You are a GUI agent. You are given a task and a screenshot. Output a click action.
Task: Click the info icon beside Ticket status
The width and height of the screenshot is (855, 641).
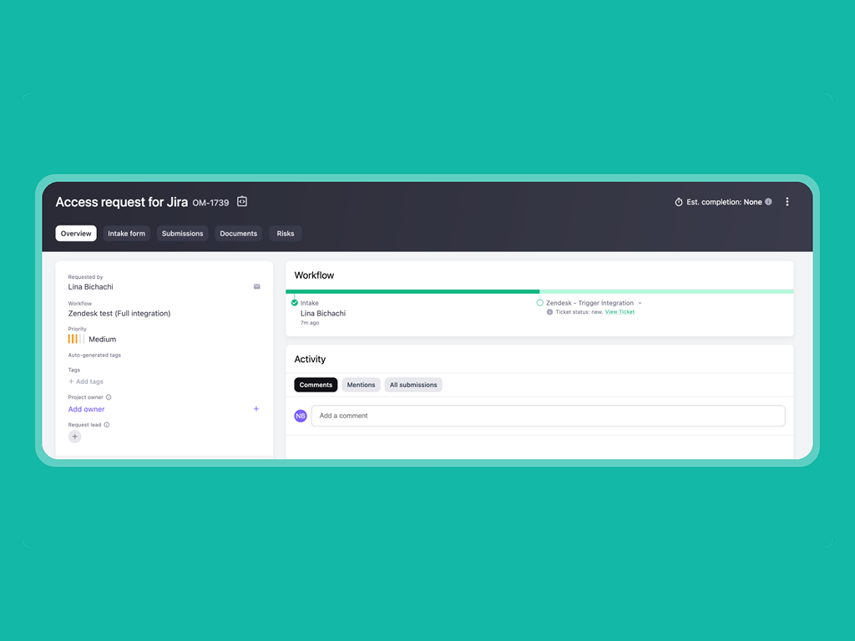[x=549, y=312]
